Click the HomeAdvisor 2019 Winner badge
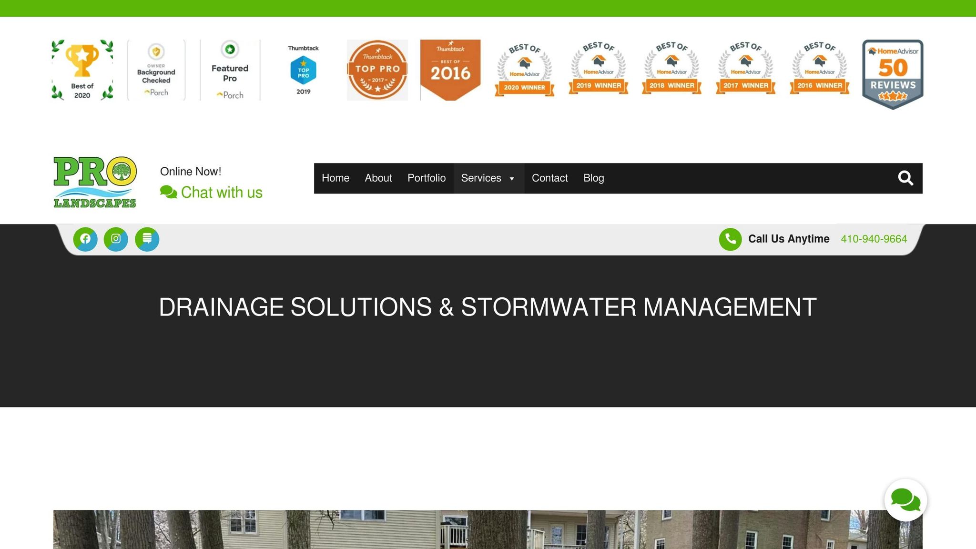 point(599,69)
